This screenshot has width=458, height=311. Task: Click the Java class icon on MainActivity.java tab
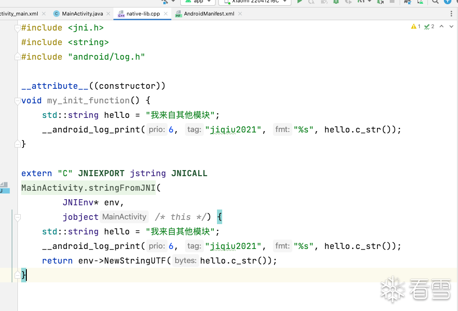coord(56,14)
